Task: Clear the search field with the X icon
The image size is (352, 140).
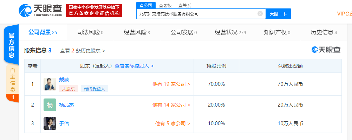Action: pos(260,14)
